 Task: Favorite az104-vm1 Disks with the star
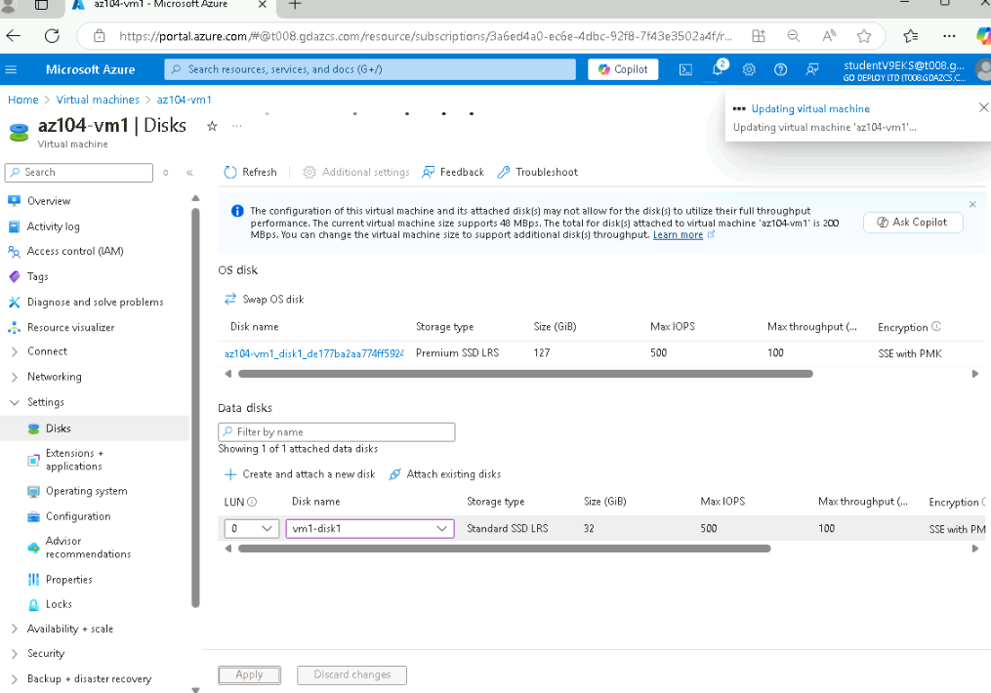click(x=213, y=126)
